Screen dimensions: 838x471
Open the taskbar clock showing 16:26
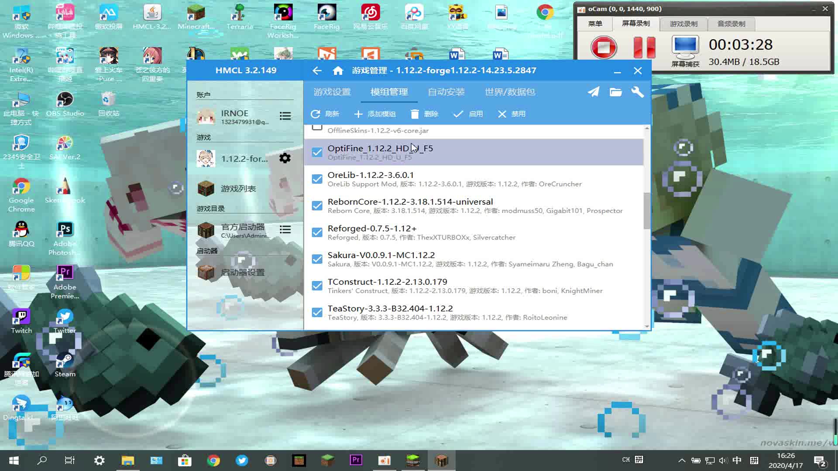click(786, 461)
